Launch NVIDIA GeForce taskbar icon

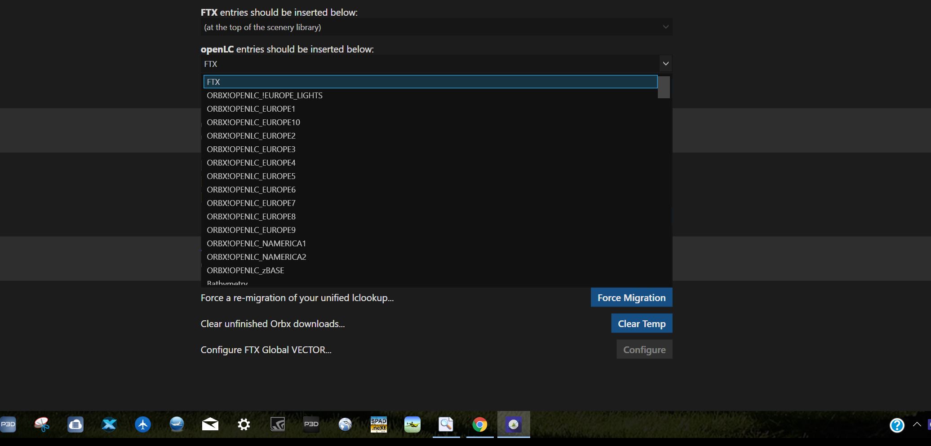point(278,424)
